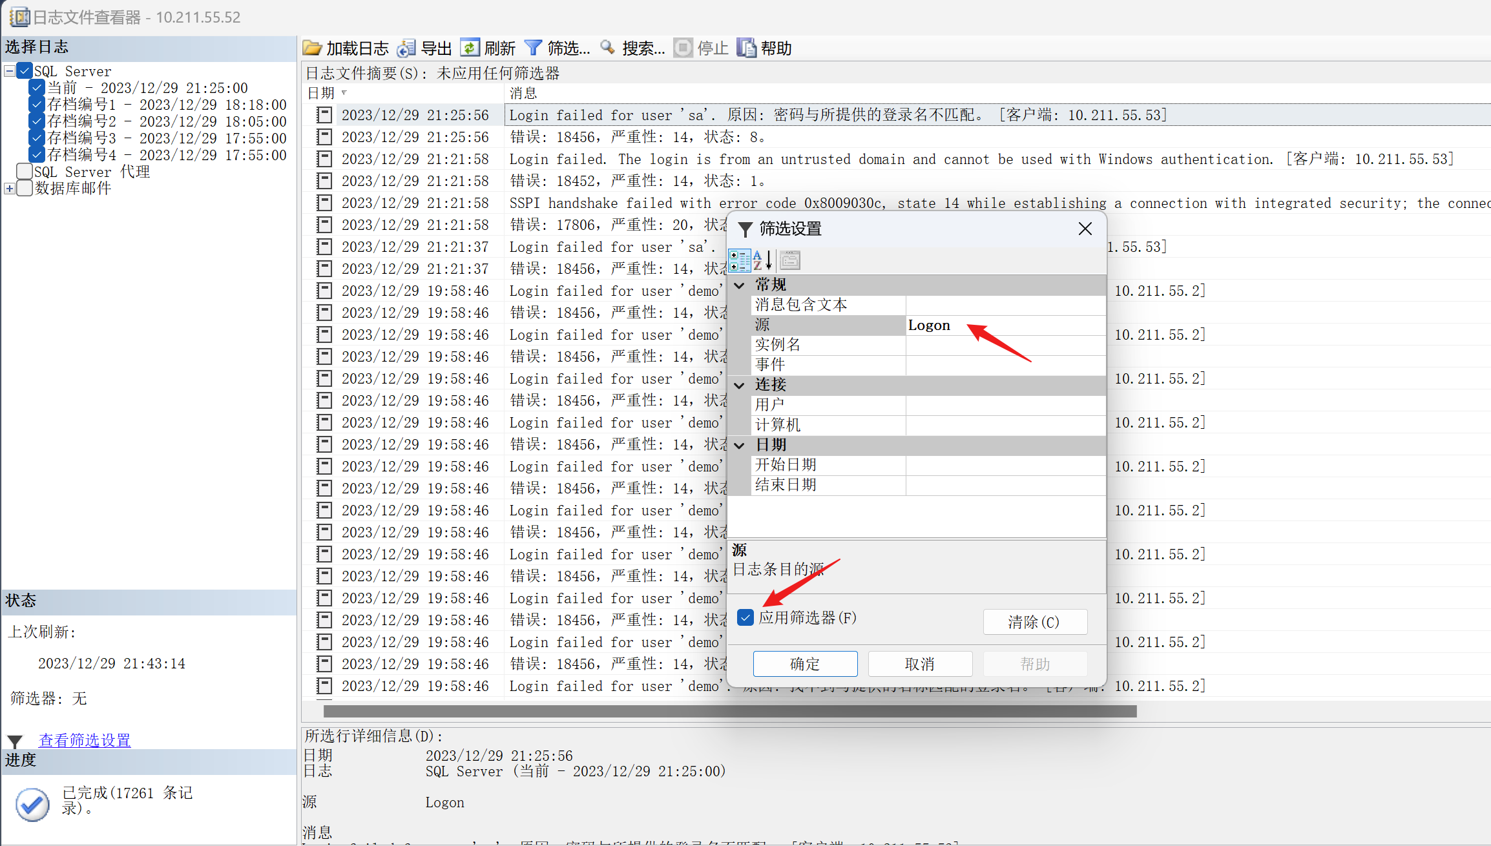Click the Load Log folder icon
The height and width of the screenshot is (846, 1491).
(313, 48)
